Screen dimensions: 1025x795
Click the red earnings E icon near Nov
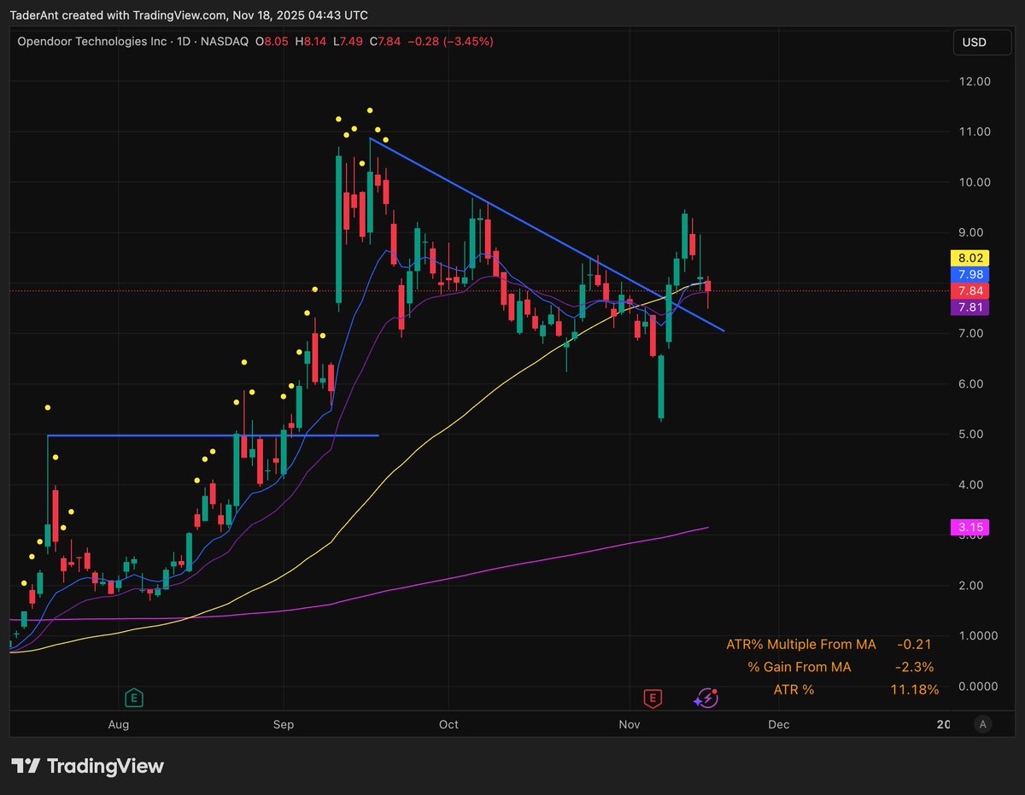(653, 698)
